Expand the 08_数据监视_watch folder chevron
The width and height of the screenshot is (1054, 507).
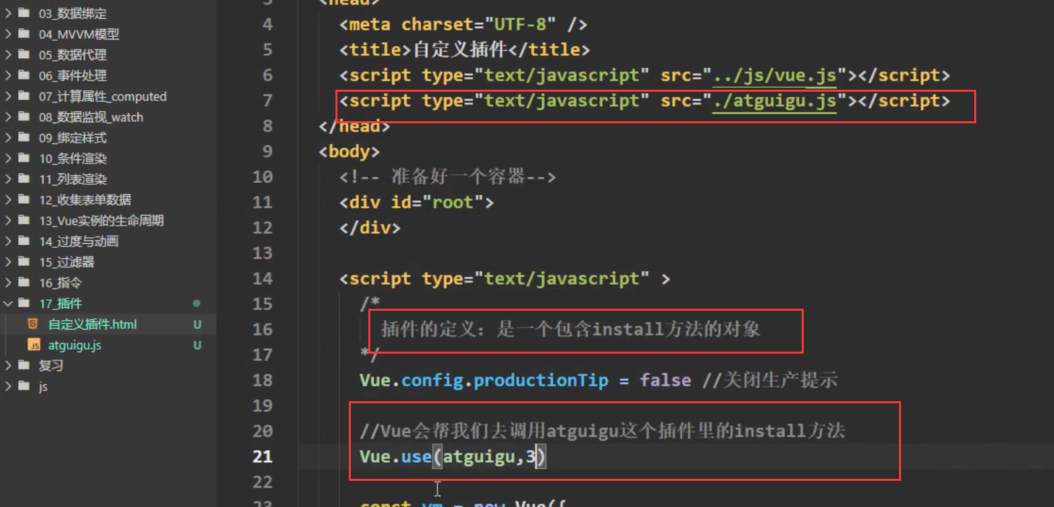pos(8,117)
